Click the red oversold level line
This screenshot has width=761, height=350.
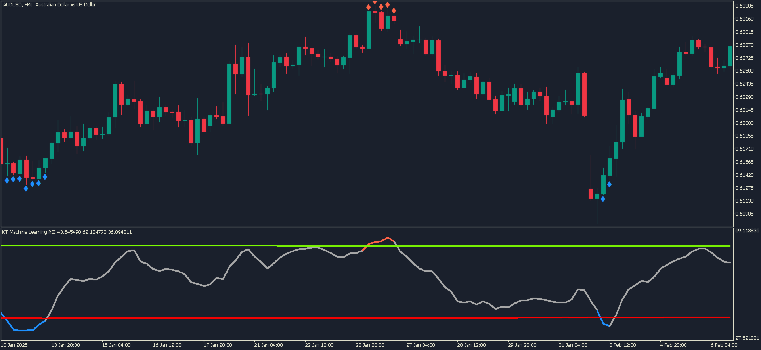pyautogui.click(x=365, y=318)
